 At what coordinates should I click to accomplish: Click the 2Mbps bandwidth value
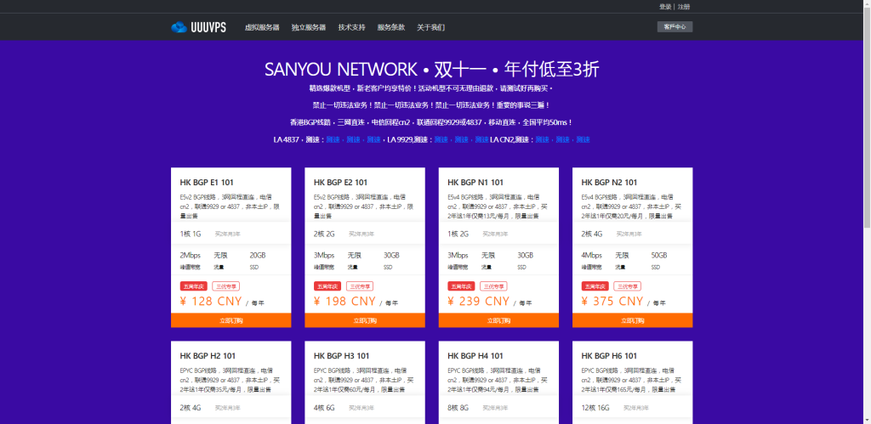click(190, 256)
